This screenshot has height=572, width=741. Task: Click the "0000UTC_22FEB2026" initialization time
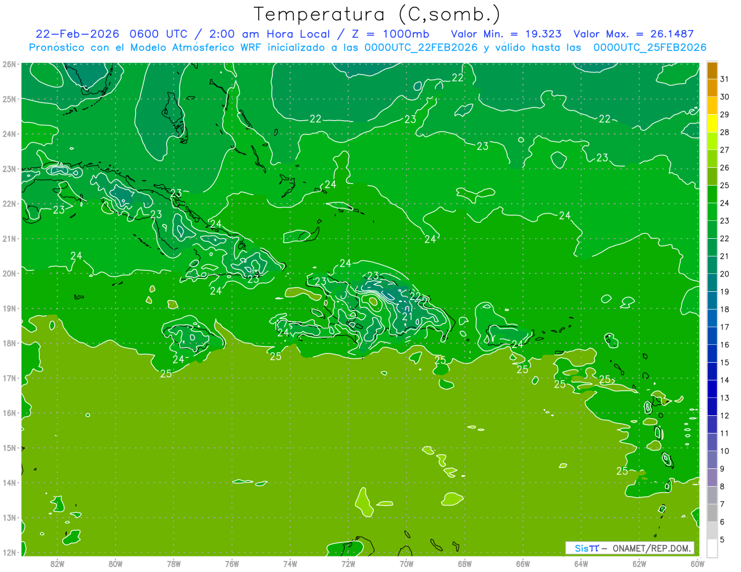pos(421,48)
